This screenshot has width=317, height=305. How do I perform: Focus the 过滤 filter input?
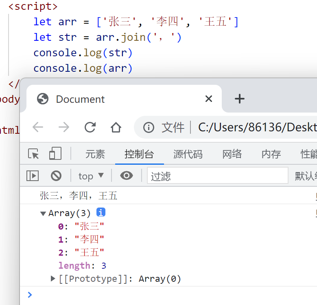pyautogui.click(x=218, y=176)
